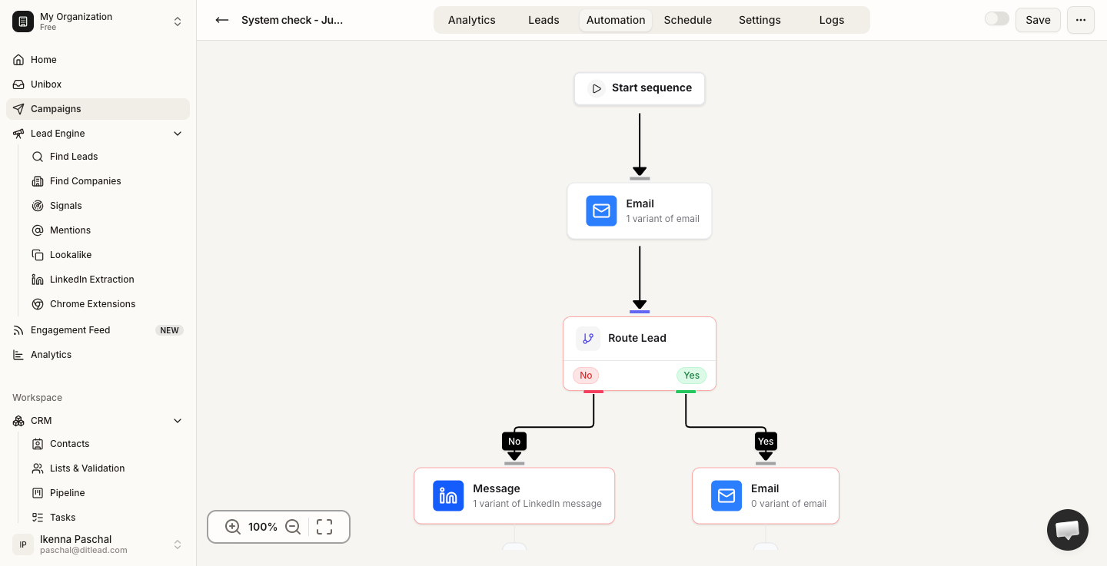Click the Lead Engine telescope icon
The image size is (1107, 566).
coord(18,134)
